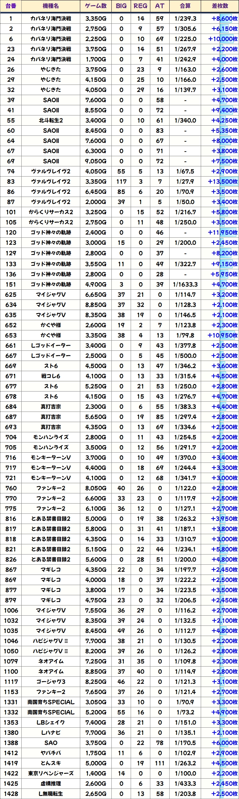Click machine number 1117

point(11,682)
